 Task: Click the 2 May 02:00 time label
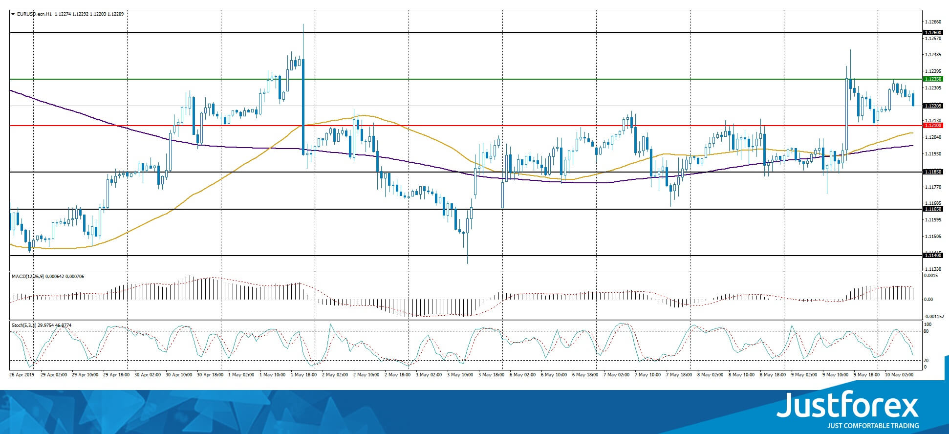tap(335, 375)
